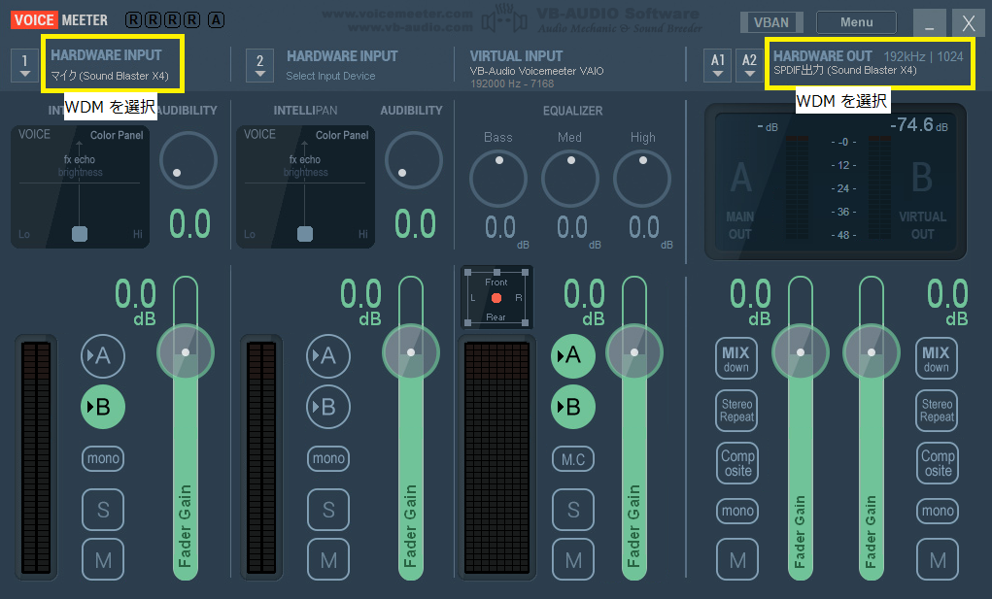
Task: Click Intellipan handle on Hardware Input 1
Action: [80, 234]
